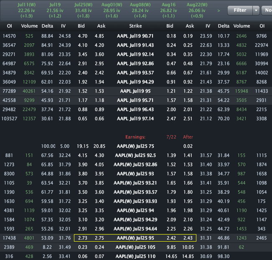Select the AAPL(W) Jul25 92.86 strike

coord(135,164)
